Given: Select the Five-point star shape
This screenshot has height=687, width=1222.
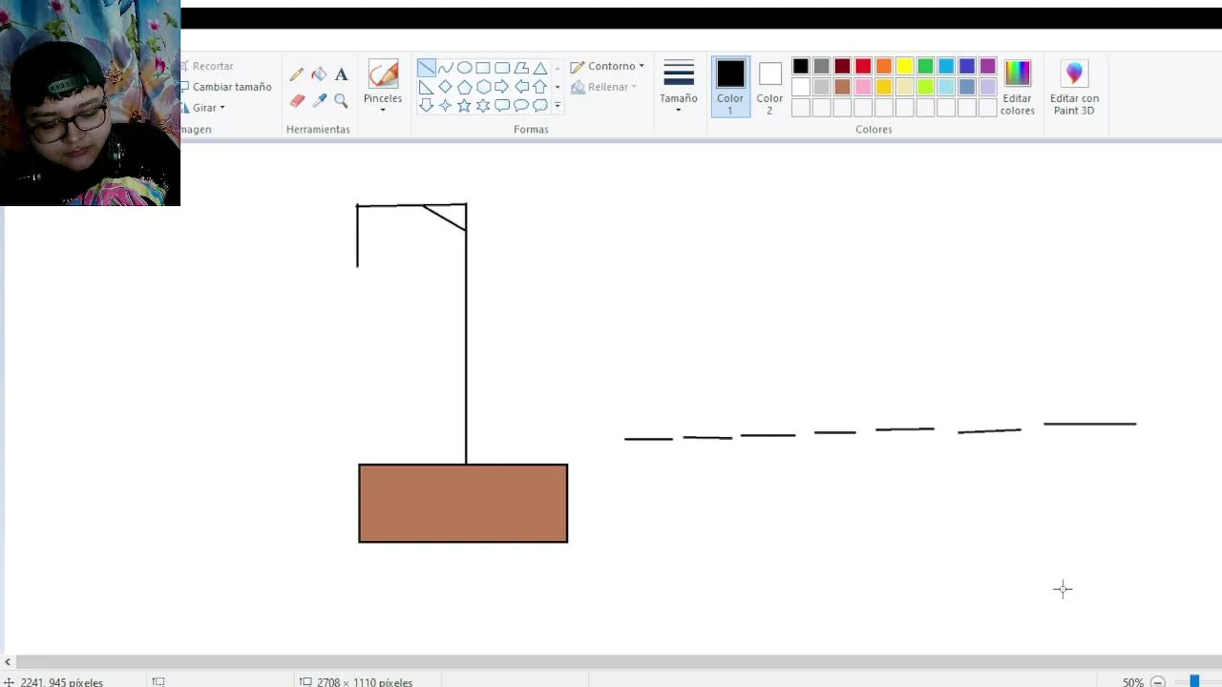Looking at the screenshot, I should 464,106.
